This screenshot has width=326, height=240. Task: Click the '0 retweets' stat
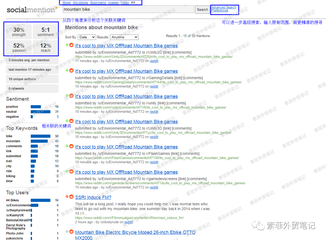click(32, 89)
